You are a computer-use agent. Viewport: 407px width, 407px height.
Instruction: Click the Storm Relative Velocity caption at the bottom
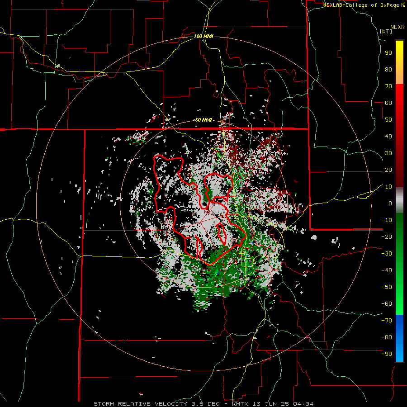(203, 404)
